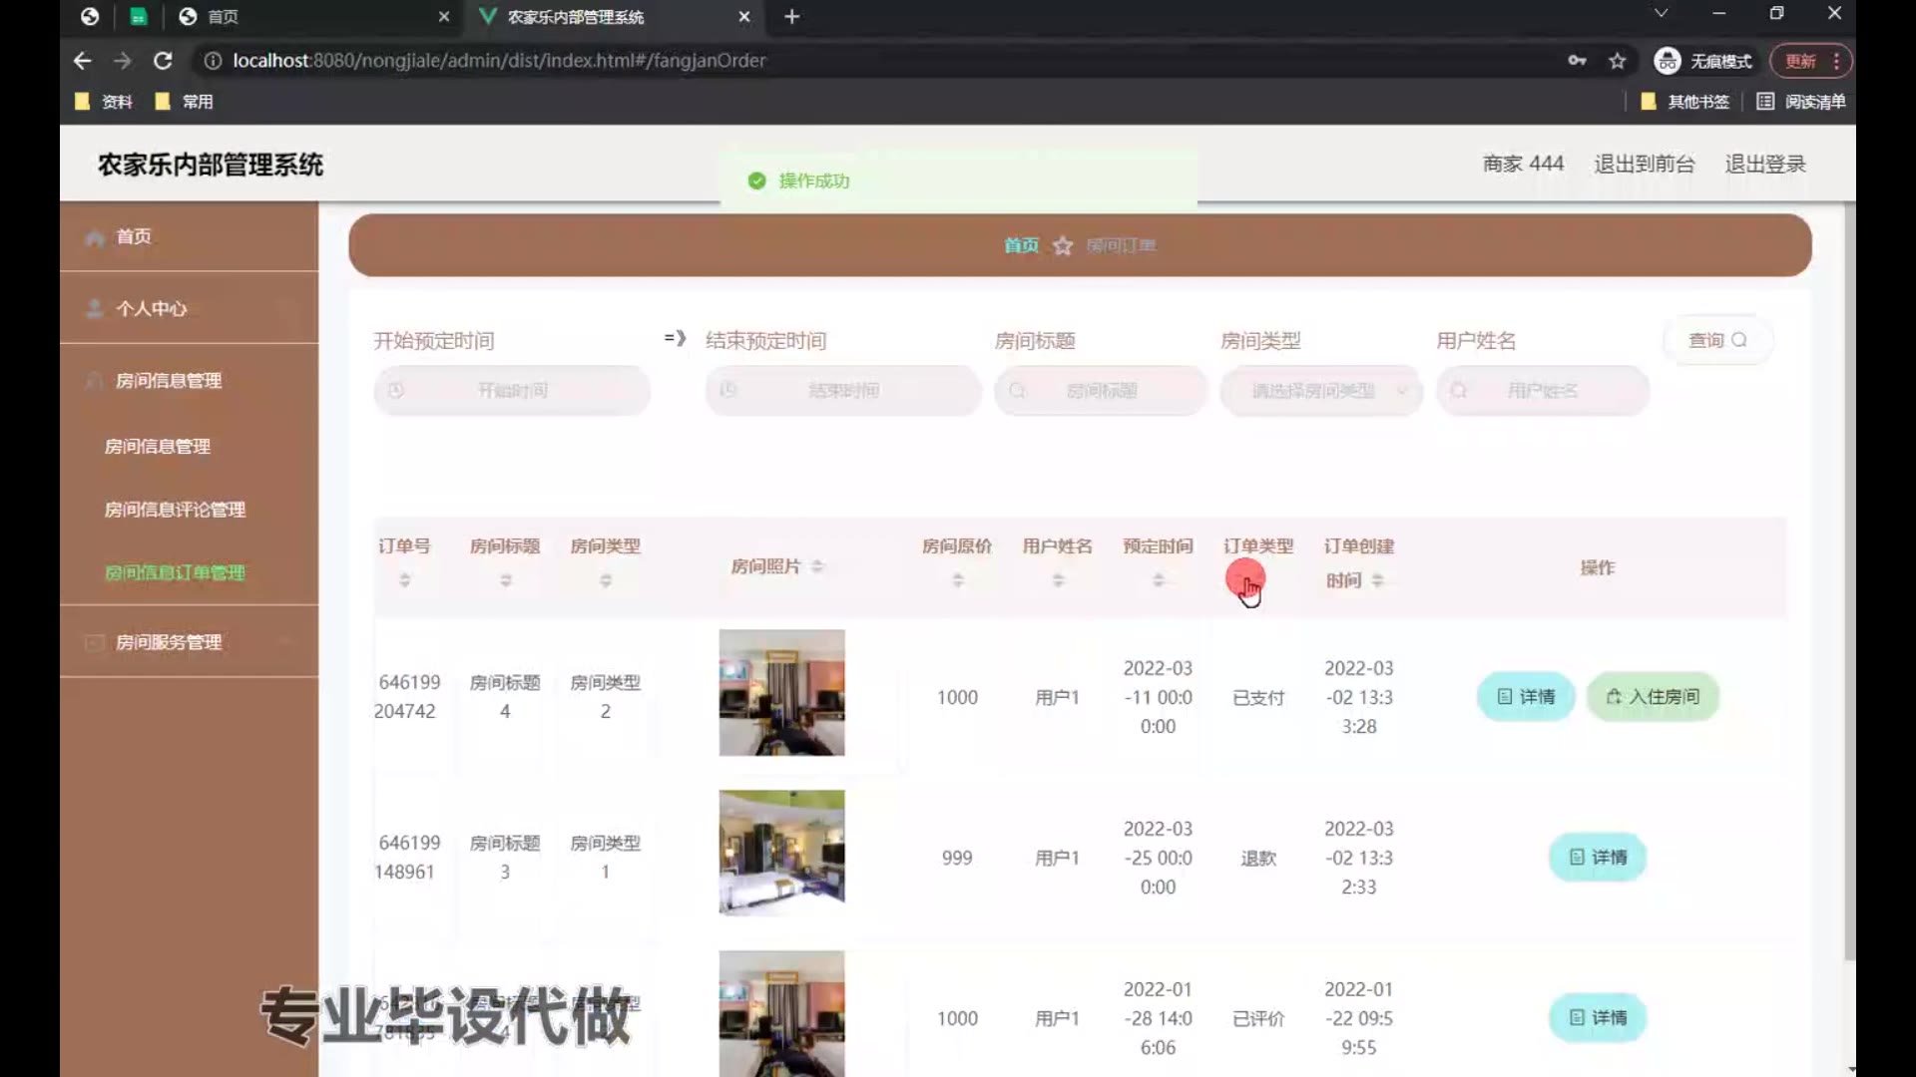Click the 更新 browser update button

tap(1800, 61)
